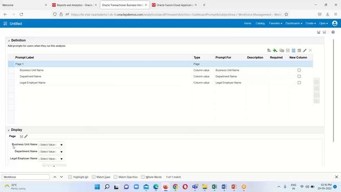This screenshot has width=341, height=192.
Task: Click the page vertical scrollbar
Action: pos(334,91)
